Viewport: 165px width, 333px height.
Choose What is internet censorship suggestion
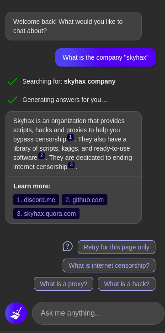click(109, 265)
